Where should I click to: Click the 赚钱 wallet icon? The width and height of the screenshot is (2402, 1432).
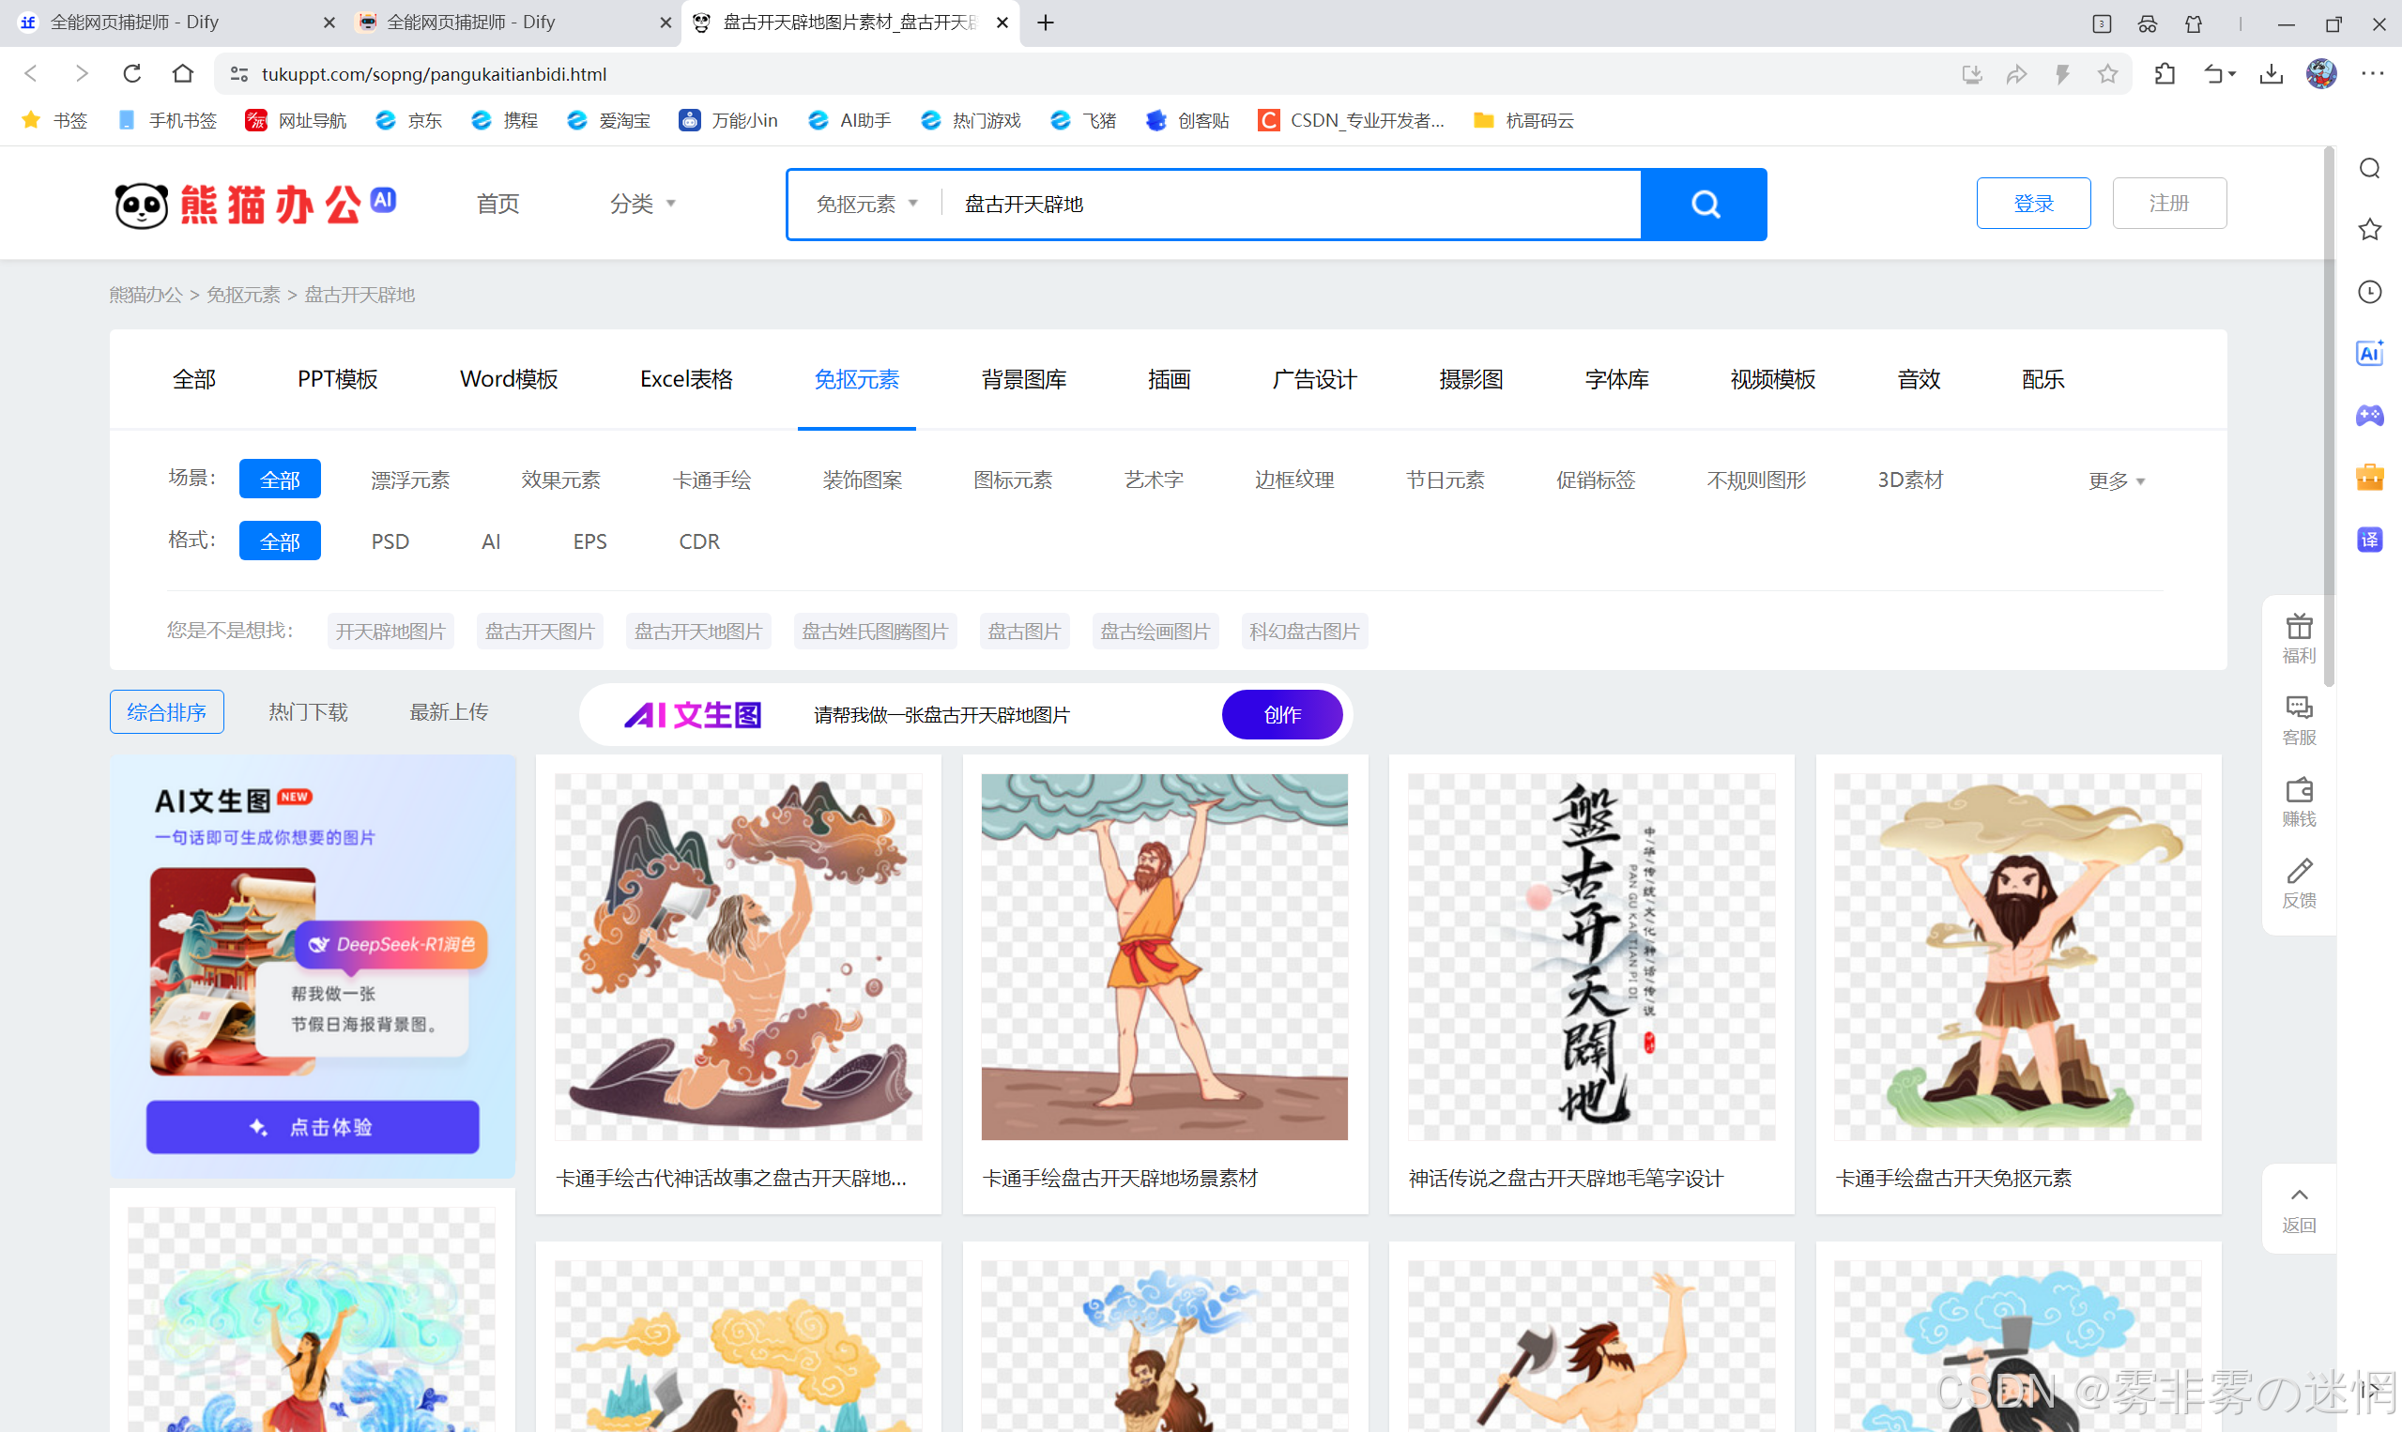click(2299, 802)
